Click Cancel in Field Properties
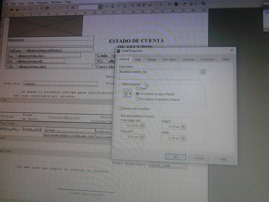 pyautogui.click(x=199, y=158)
